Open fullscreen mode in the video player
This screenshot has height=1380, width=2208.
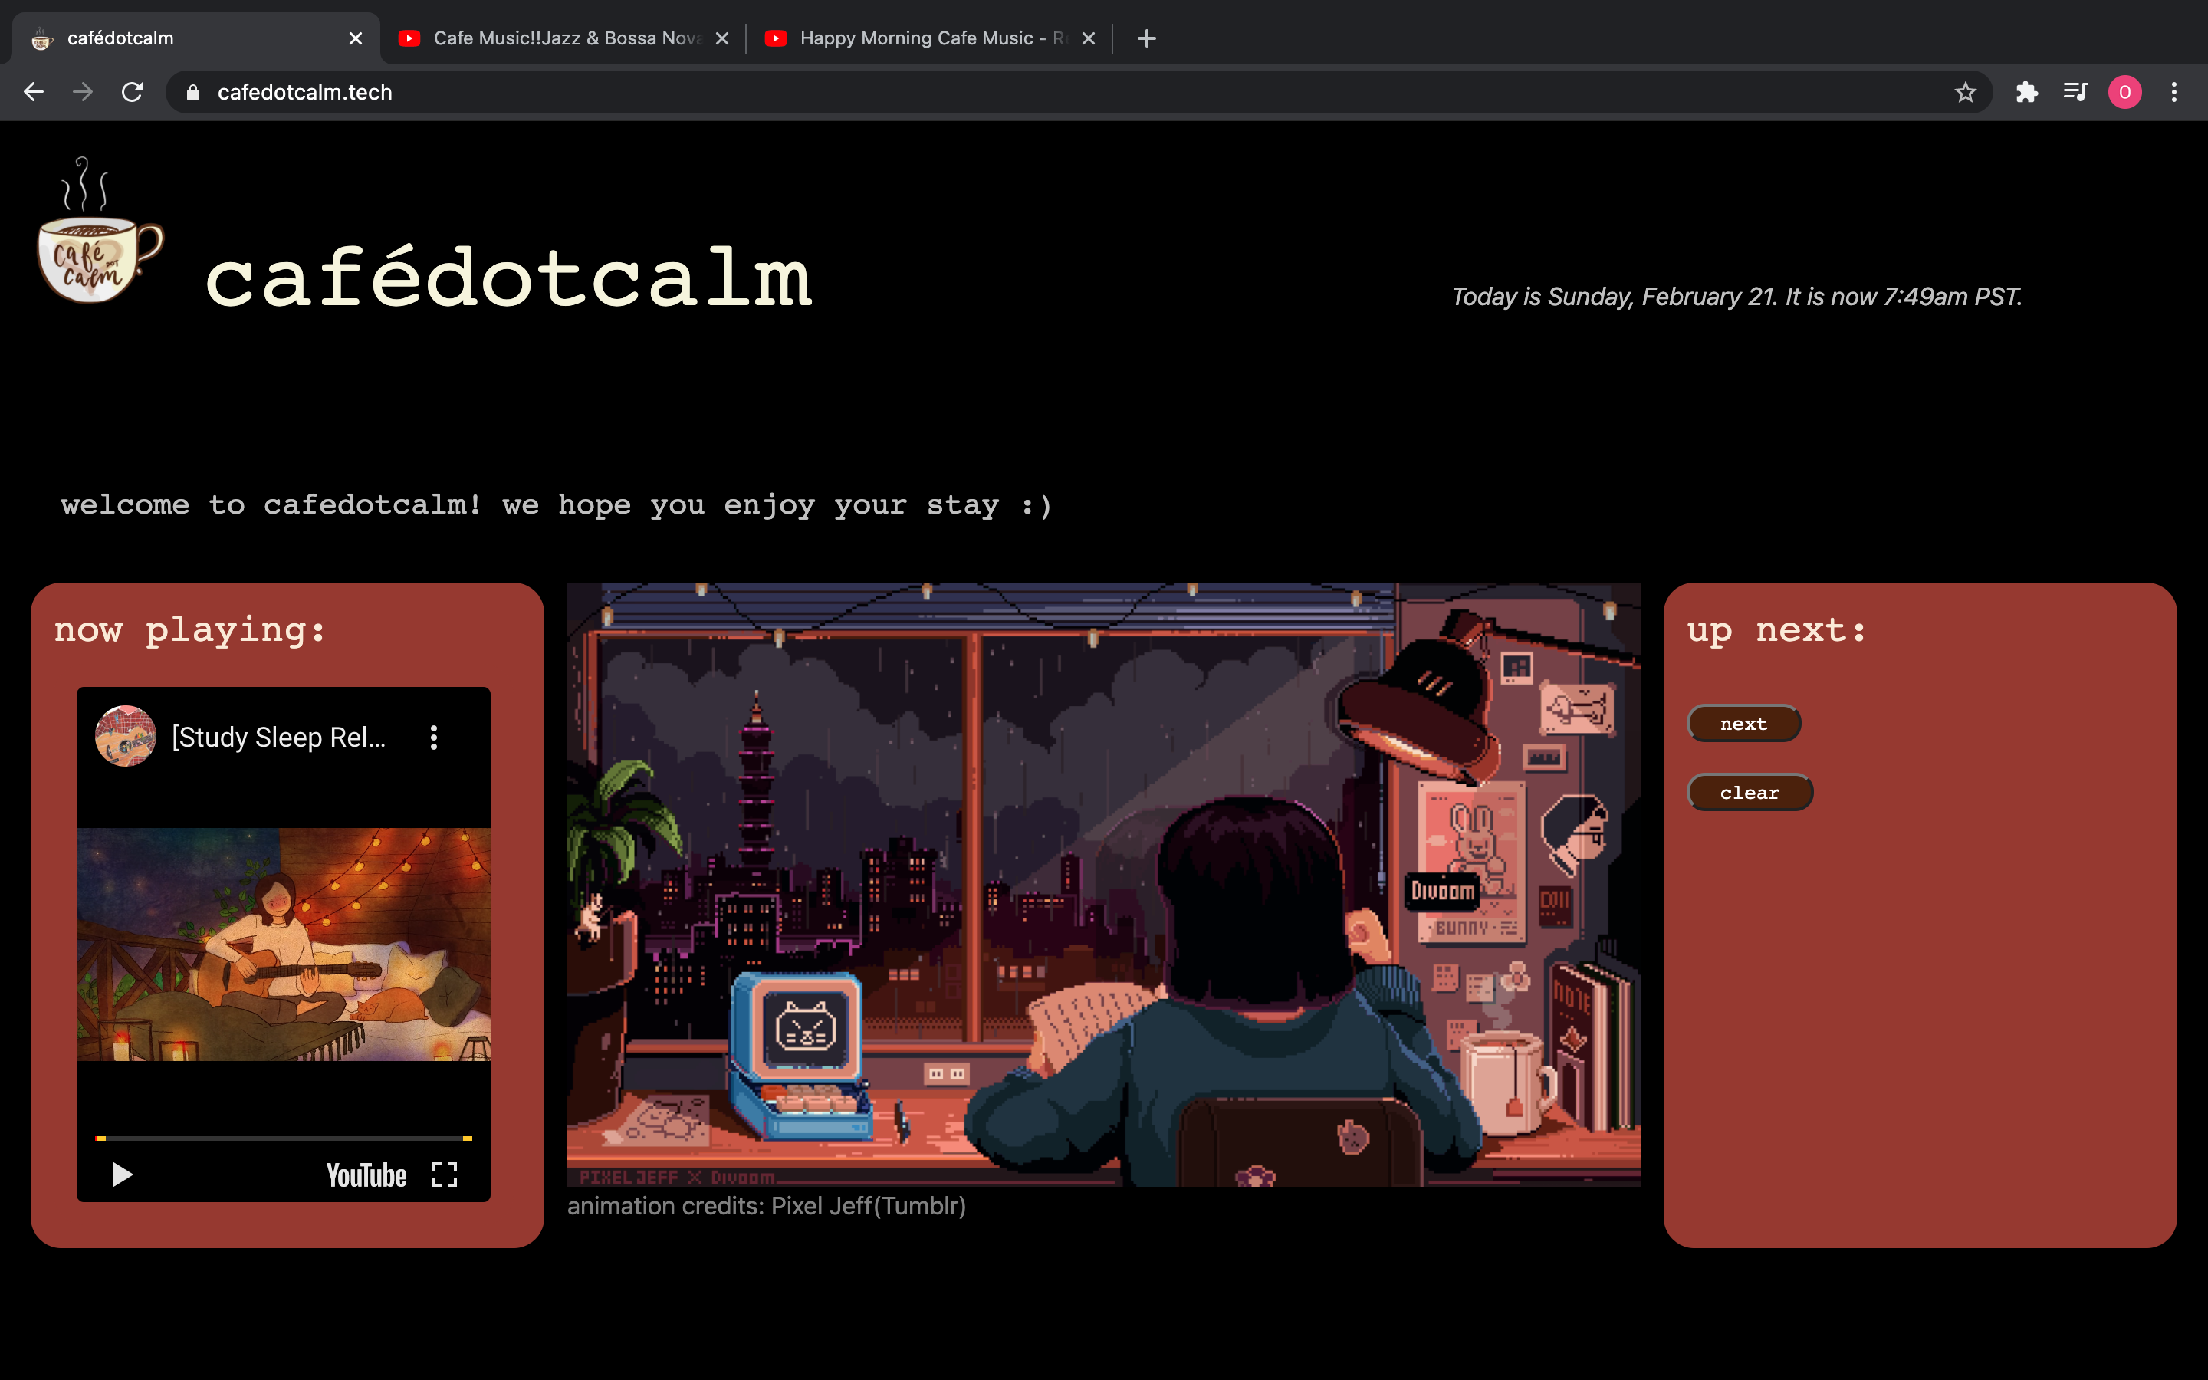click(x=445, y=1175)
